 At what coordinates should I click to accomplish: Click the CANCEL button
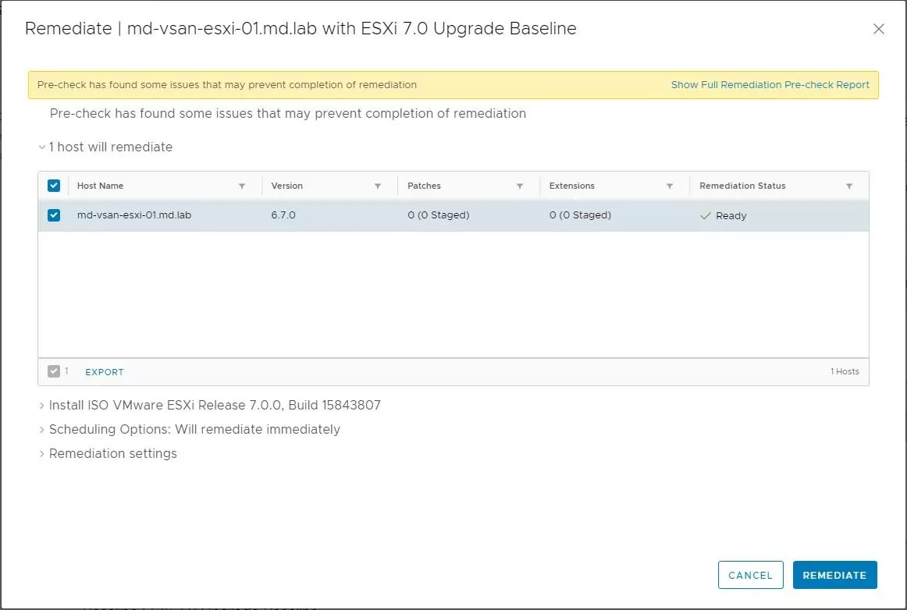(750, 575)
